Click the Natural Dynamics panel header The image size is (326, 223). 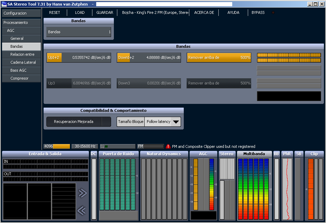click(164, 154)
